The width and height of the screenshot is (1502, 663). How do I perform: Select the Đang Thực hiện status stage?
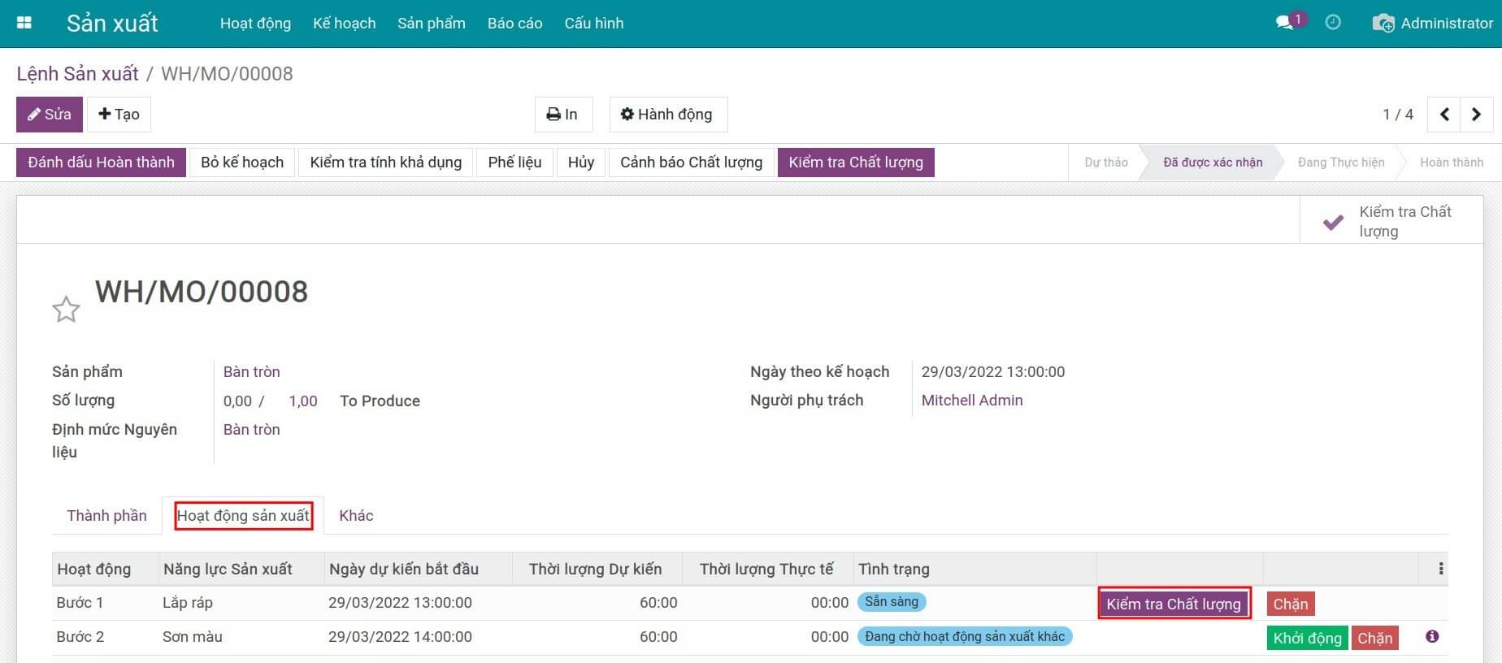(x=1340, y=162)
